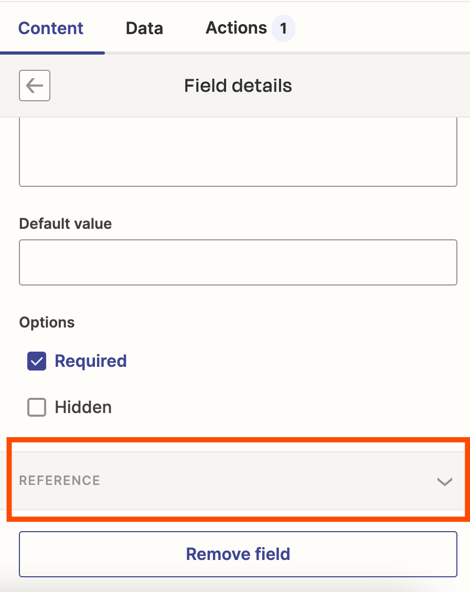The image size is (470, 592).
Task: Open the Actions tab
Action: coord(236,28)
